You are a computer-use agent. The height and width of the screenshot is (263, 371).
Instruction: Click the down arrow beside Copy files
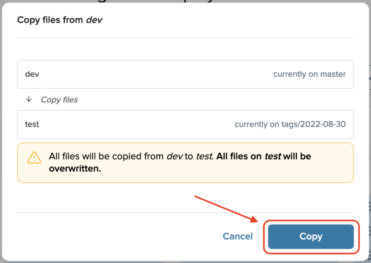tap(29, 99)
